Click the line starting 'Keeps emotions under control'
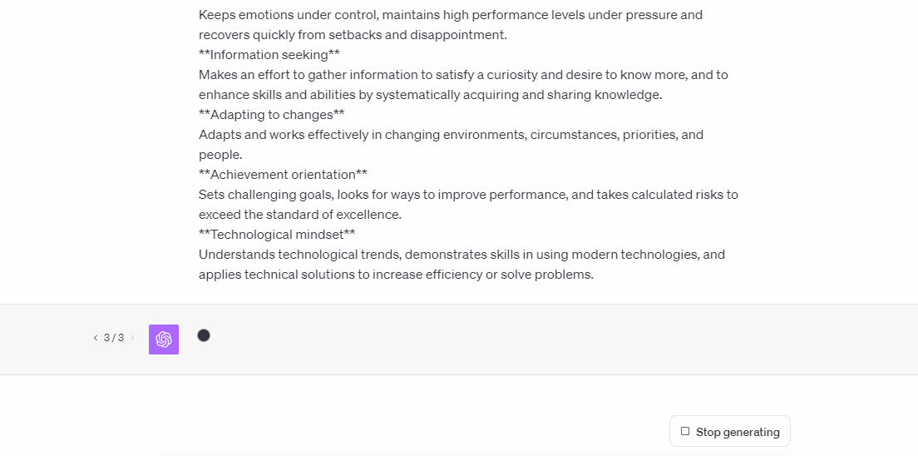Image resolution: width=918 pixels, height=456 pixels. 451,15
